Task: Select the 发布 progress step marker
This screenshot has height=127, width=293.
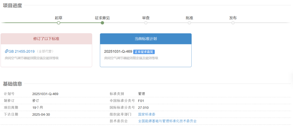Action: coord(233,23)
